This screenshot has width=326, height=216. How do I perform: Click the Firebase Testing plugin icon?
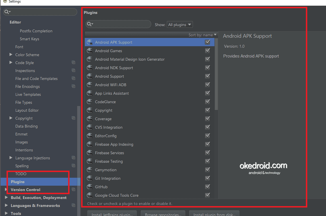89,161
